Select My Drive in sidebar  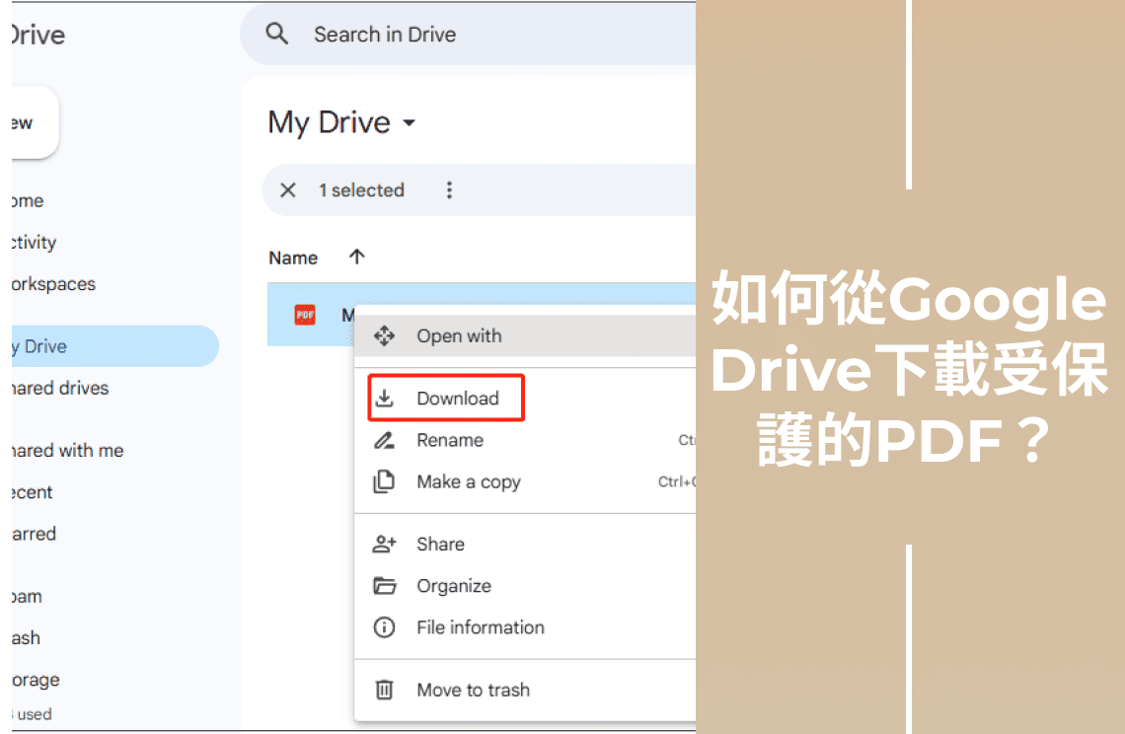(x=114, y=346)
